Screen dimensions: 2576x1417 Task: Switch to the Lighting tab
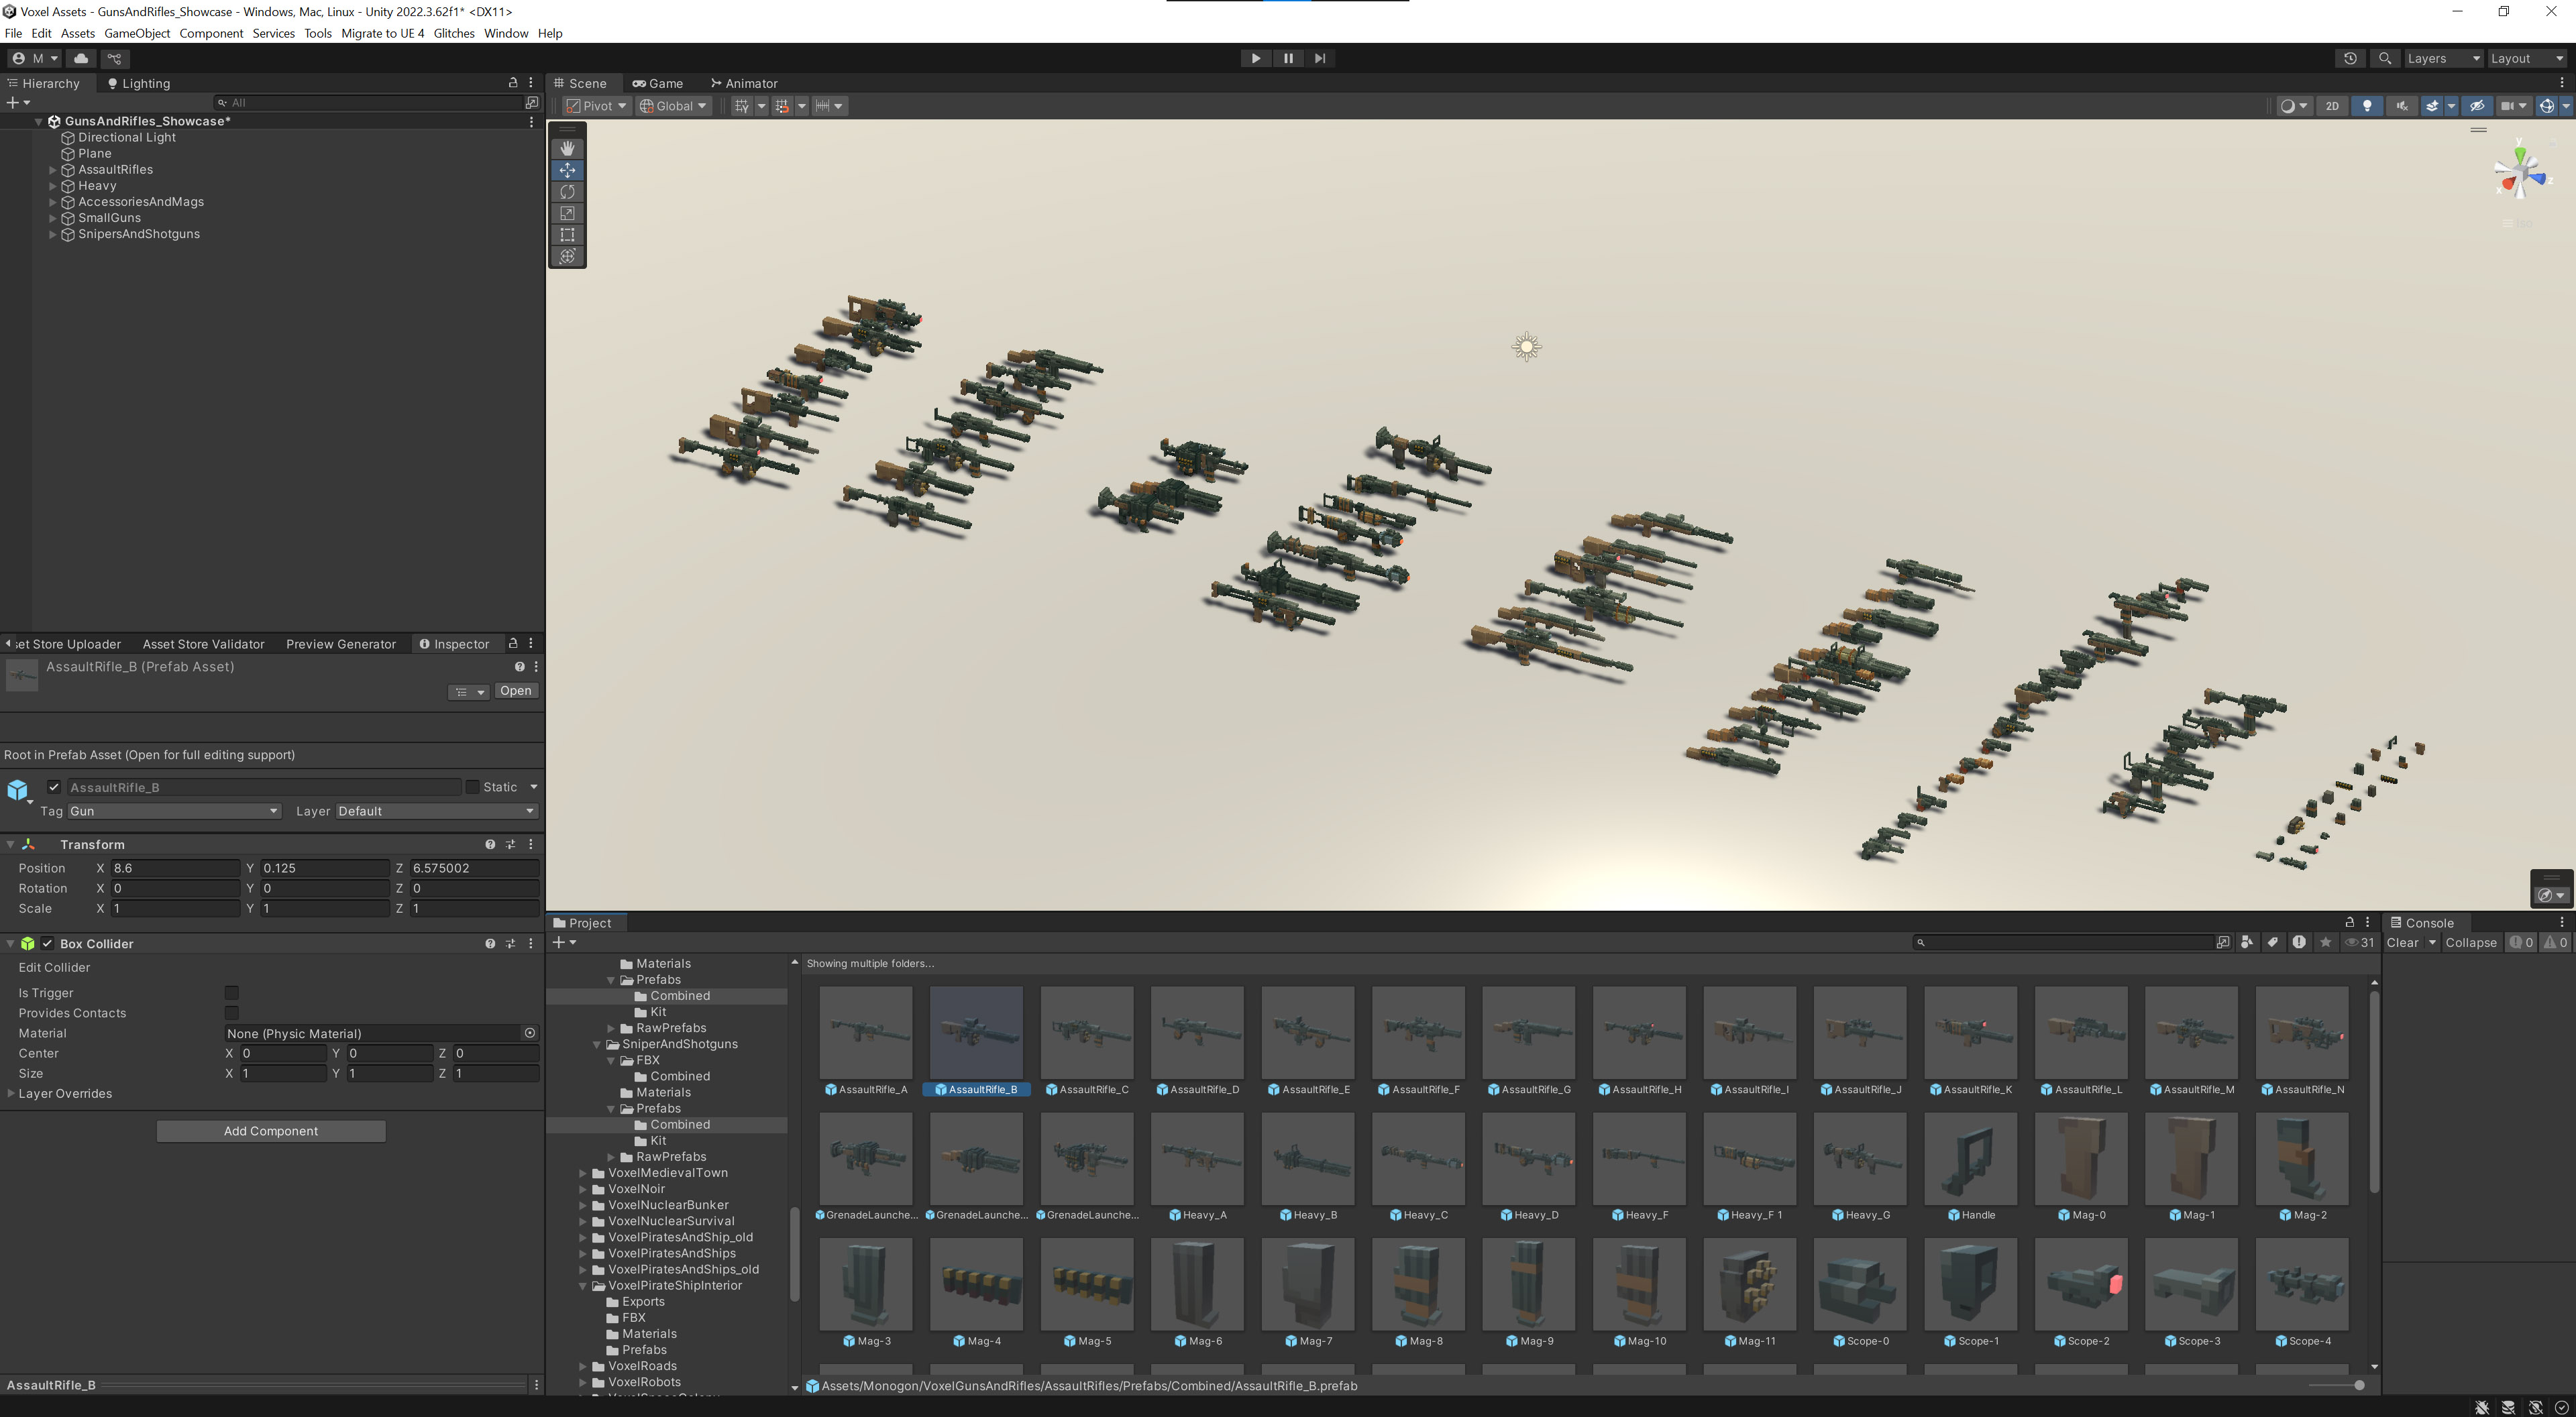tap(139, 83)
